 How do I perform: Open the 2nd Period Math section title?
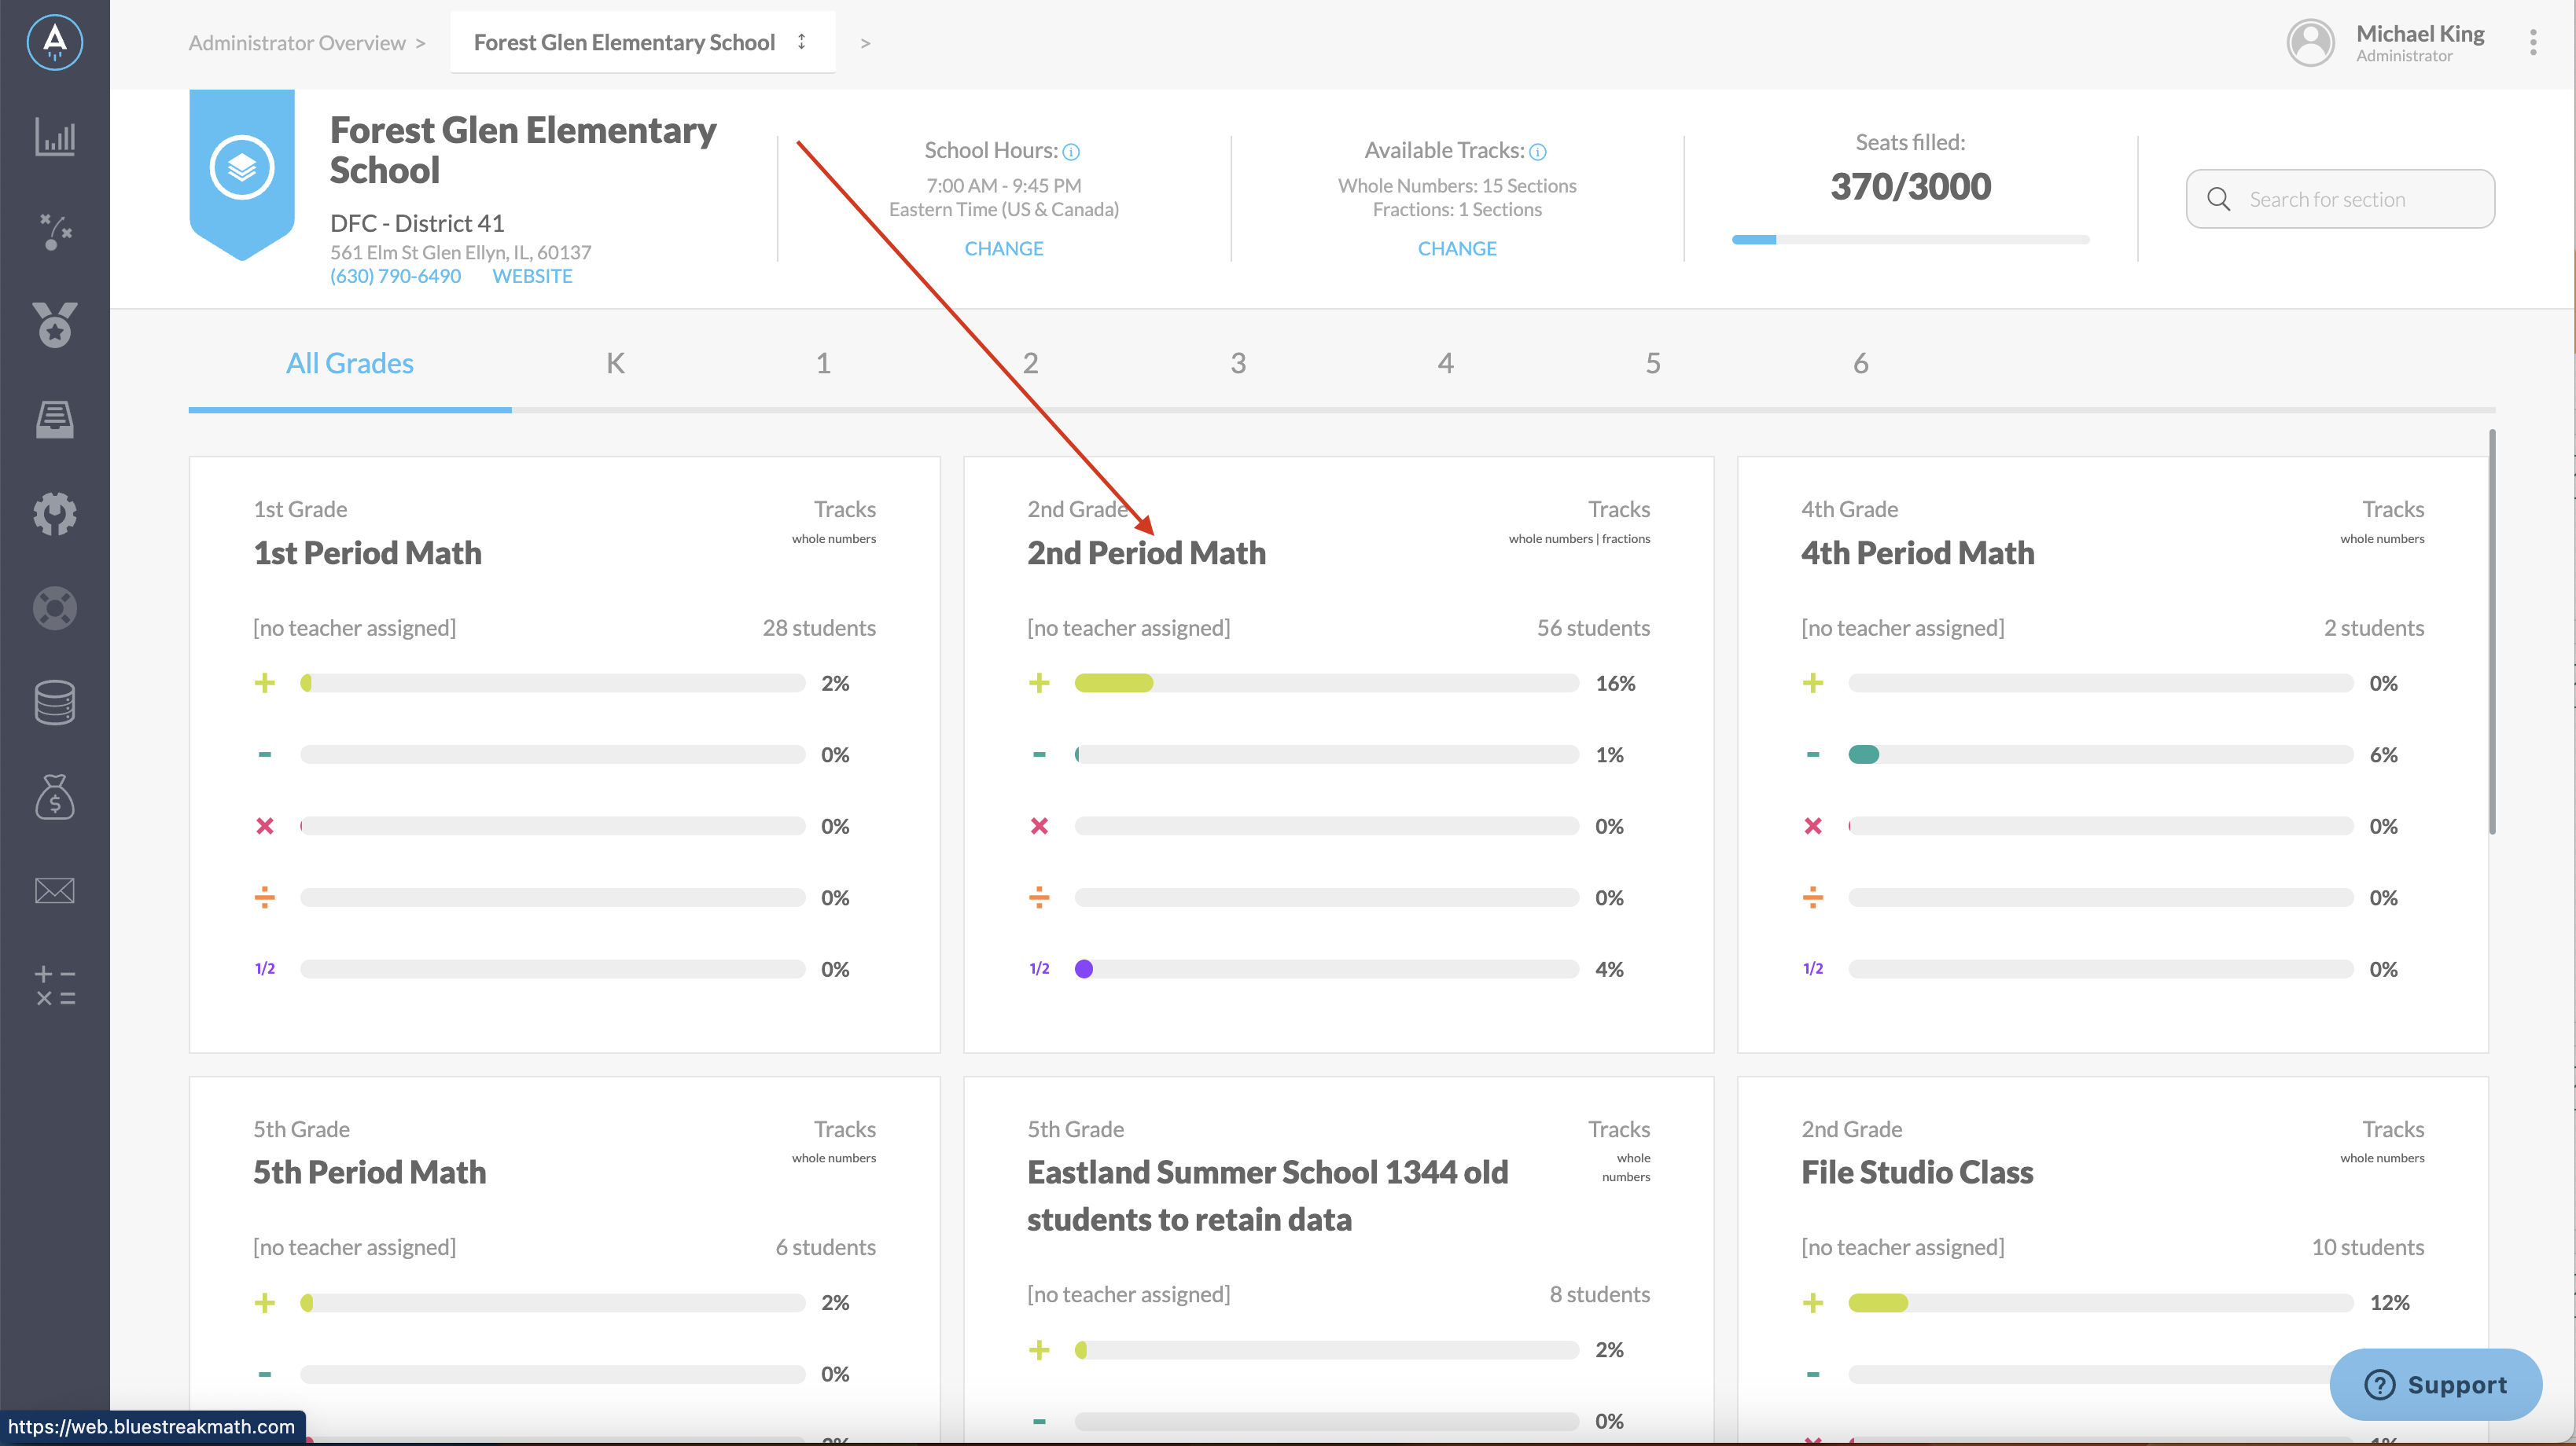[1146, 552]
